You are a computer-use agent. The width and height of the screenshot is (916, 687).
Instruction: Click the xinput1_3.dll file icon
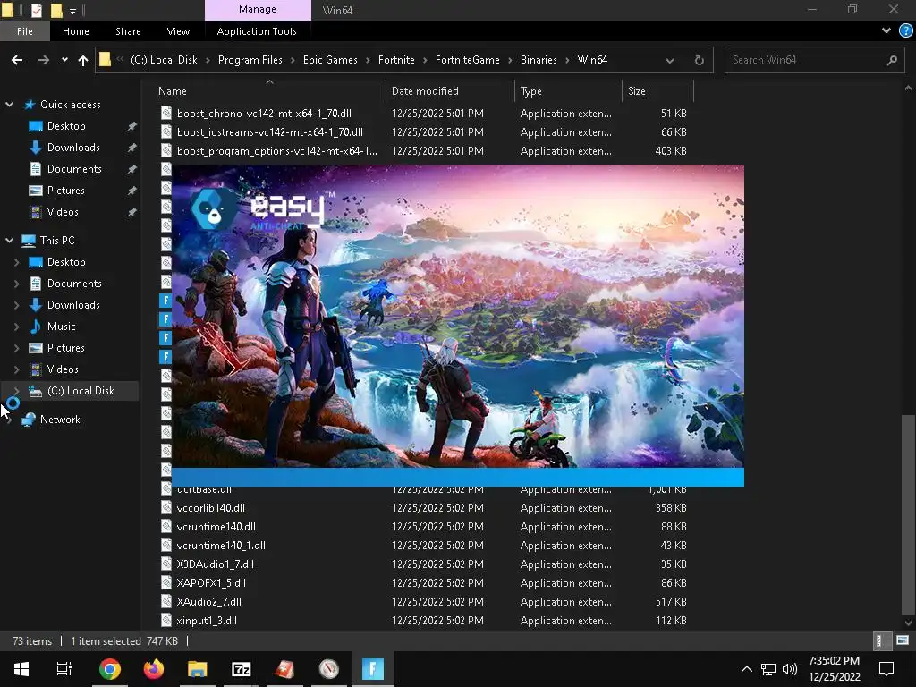tap(166, 621)
